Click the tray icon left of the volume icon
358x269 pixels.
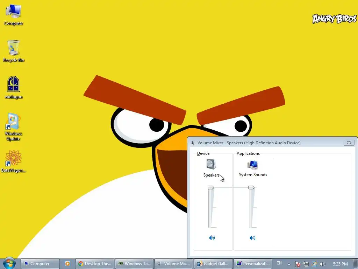pyautogui.click(x=314, y=264)
